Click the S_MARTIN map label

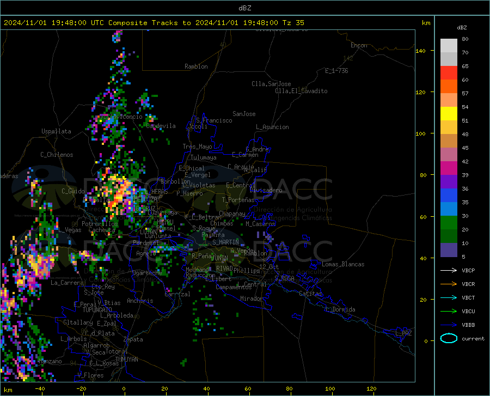225,242
